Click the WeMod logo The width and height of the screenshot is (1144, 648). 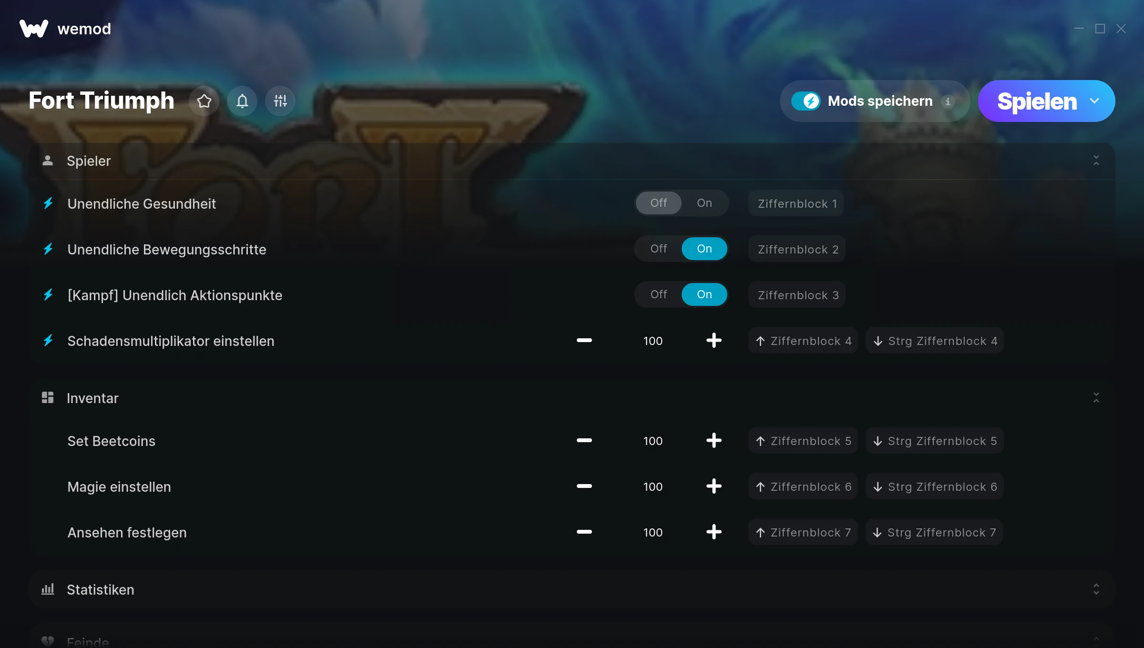(x=34, y=29)
